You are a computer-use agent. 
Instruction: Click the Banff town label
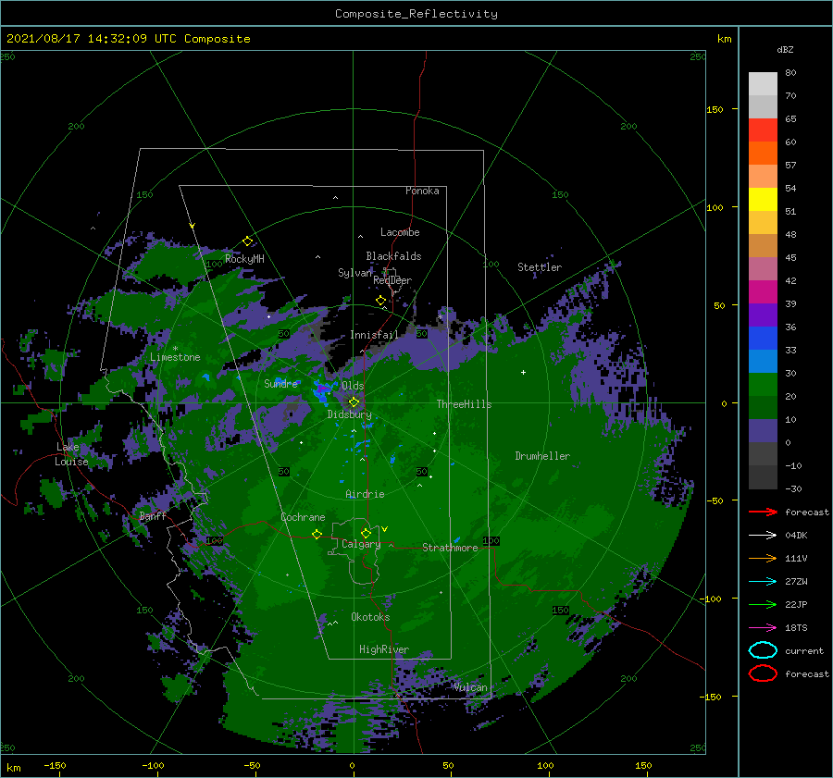[x=153, y=516]
